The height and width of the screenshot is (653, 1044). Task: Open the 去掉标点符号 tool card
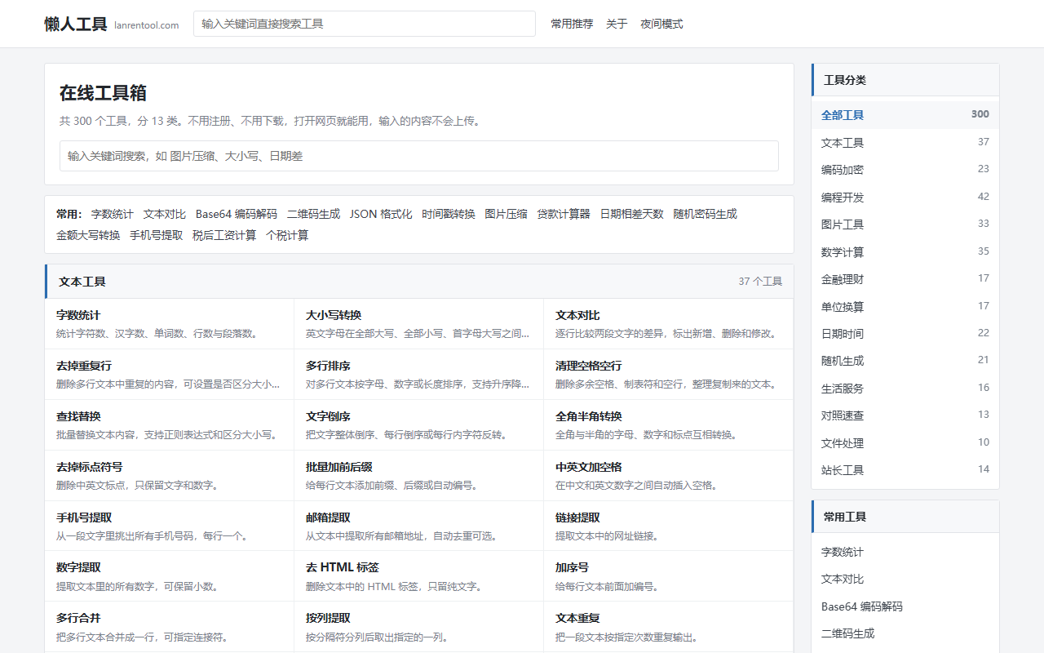(169, 476)
